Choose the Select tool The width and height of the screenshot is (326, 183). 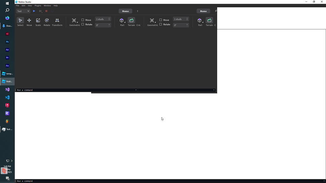[20, 21]
